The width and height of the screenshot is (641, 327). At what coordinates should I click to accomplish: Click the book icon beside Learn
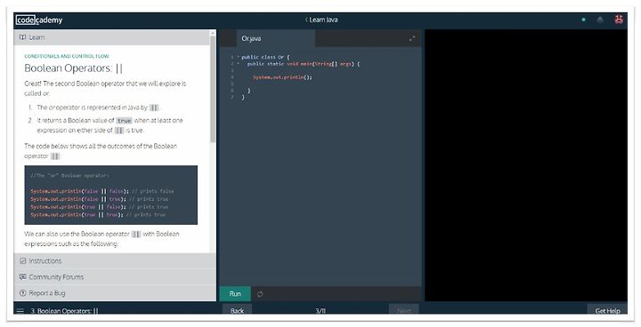[x=23, y=37]
